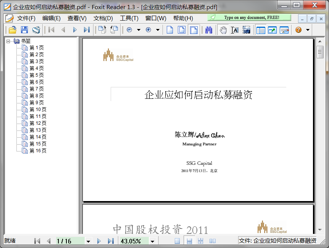
Task: Select bookmark 第 5 页
Action: (37, 75)
